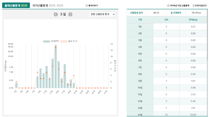Click file icon on CSV다운로드 button

pos(194,5)
